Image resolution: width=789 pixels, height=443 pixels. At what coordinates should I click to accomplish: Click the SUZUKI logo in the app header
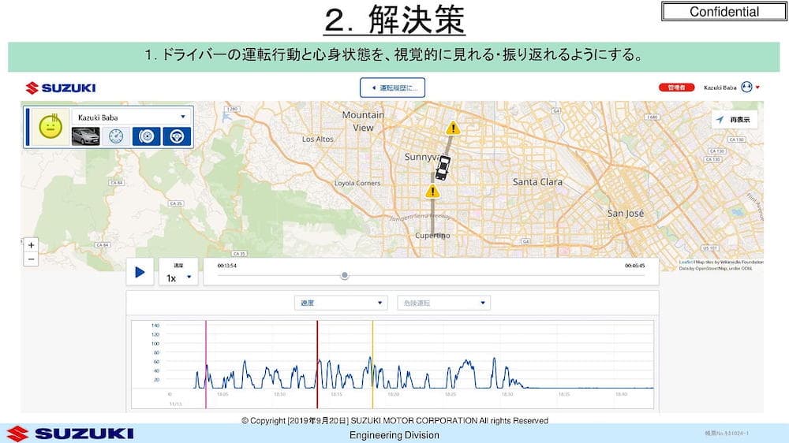(x=61, y=88)
